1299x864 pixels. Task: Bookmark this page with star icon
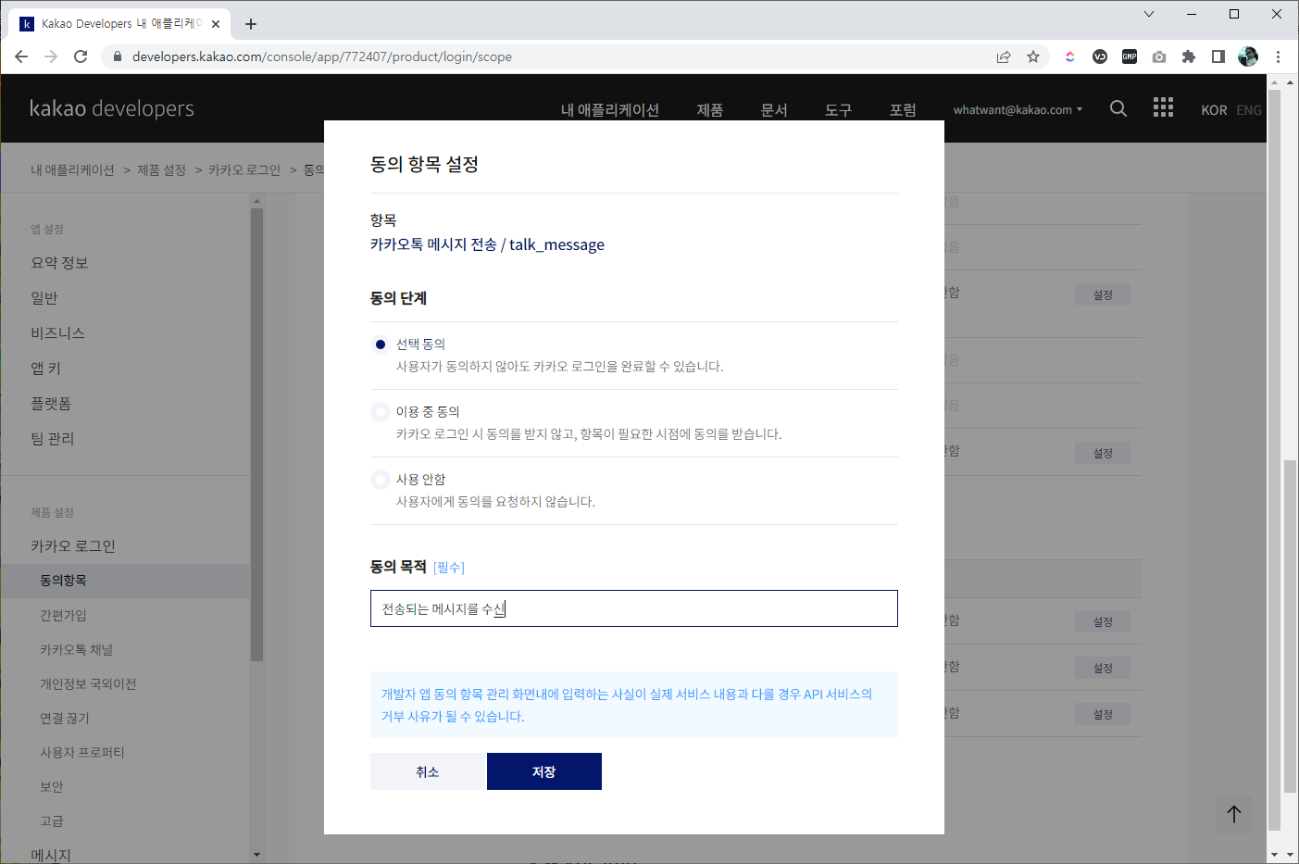1033,56
